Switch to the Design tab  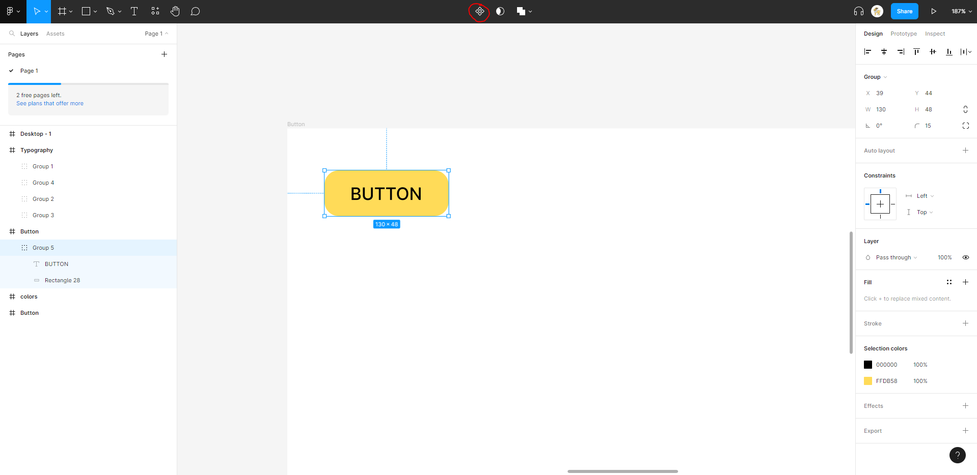pos(873,34)
